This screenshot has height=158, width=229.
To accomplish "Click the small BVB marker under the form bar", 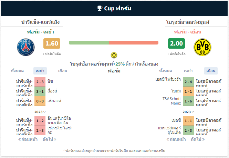I will tap(114, 55).
